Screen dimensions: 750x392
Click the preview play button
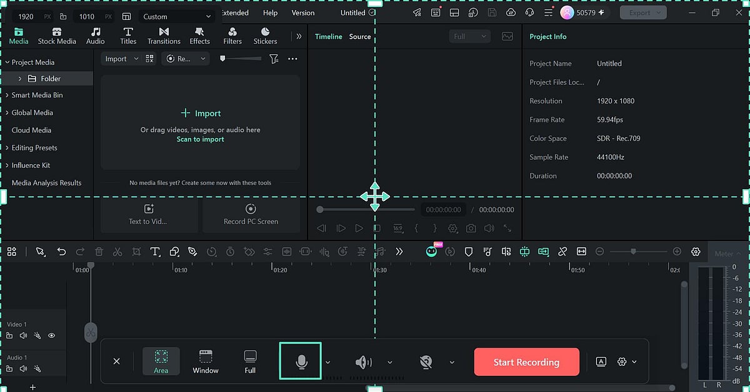[x=359, y=228]
